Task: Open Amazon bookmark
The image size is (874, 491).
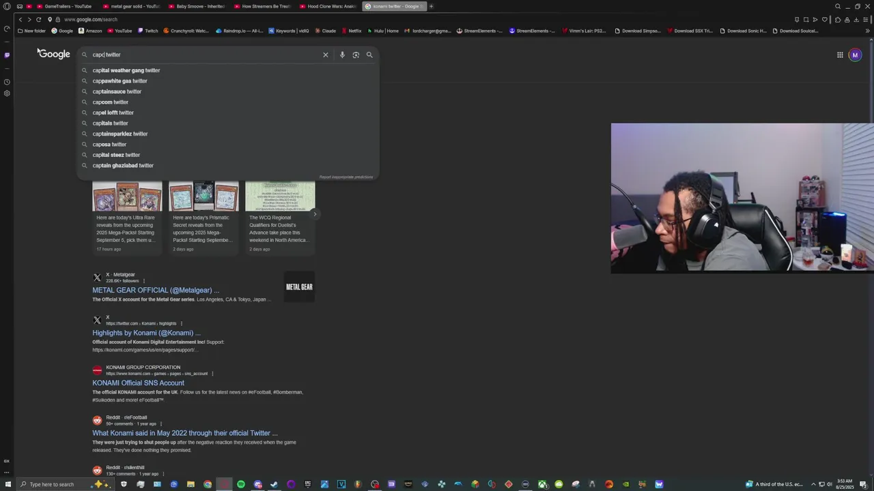Action: (90, 31)
